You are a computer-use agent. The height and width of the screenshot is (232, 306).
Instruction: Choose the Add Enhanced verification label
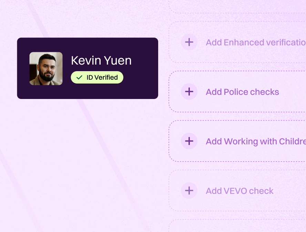point(256,42)
